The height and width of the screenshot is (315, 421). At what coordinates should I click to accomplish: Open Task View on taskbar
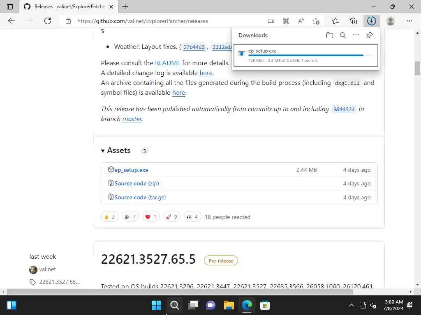pyautogui.click(x=193, y=305)
